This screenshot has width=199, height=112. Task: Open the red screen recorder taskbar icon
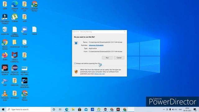tap(118, 109)
